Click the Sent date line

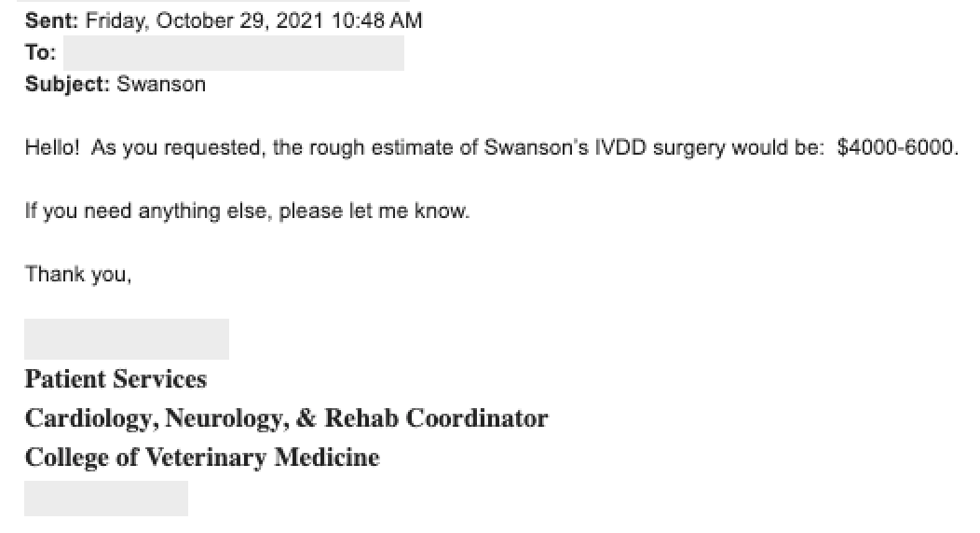click(x=224, y=20)
